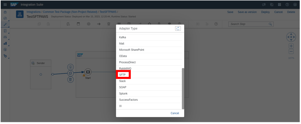Go to Home in left sidebar
Screen dimensions: 301x124
(5, 12)
